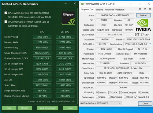Click the GPU-Z title bar app icon
This screenshot has height=113, width=153.
tap(82, 4)
